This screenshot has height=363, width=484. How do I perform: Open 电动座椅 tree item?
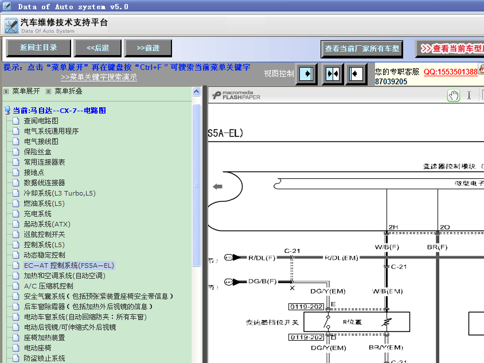[38, 349]
